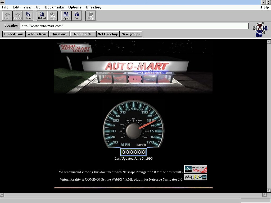Image resolution: width=271 pixels, height=203 pixels.
Task: Click the Back toolbar button
Action: coord(7,16)
